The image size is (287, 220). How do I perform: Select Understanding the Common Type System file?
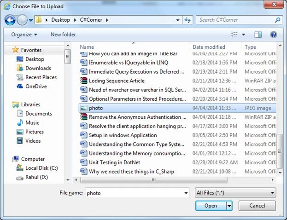[x=136, y=145]
